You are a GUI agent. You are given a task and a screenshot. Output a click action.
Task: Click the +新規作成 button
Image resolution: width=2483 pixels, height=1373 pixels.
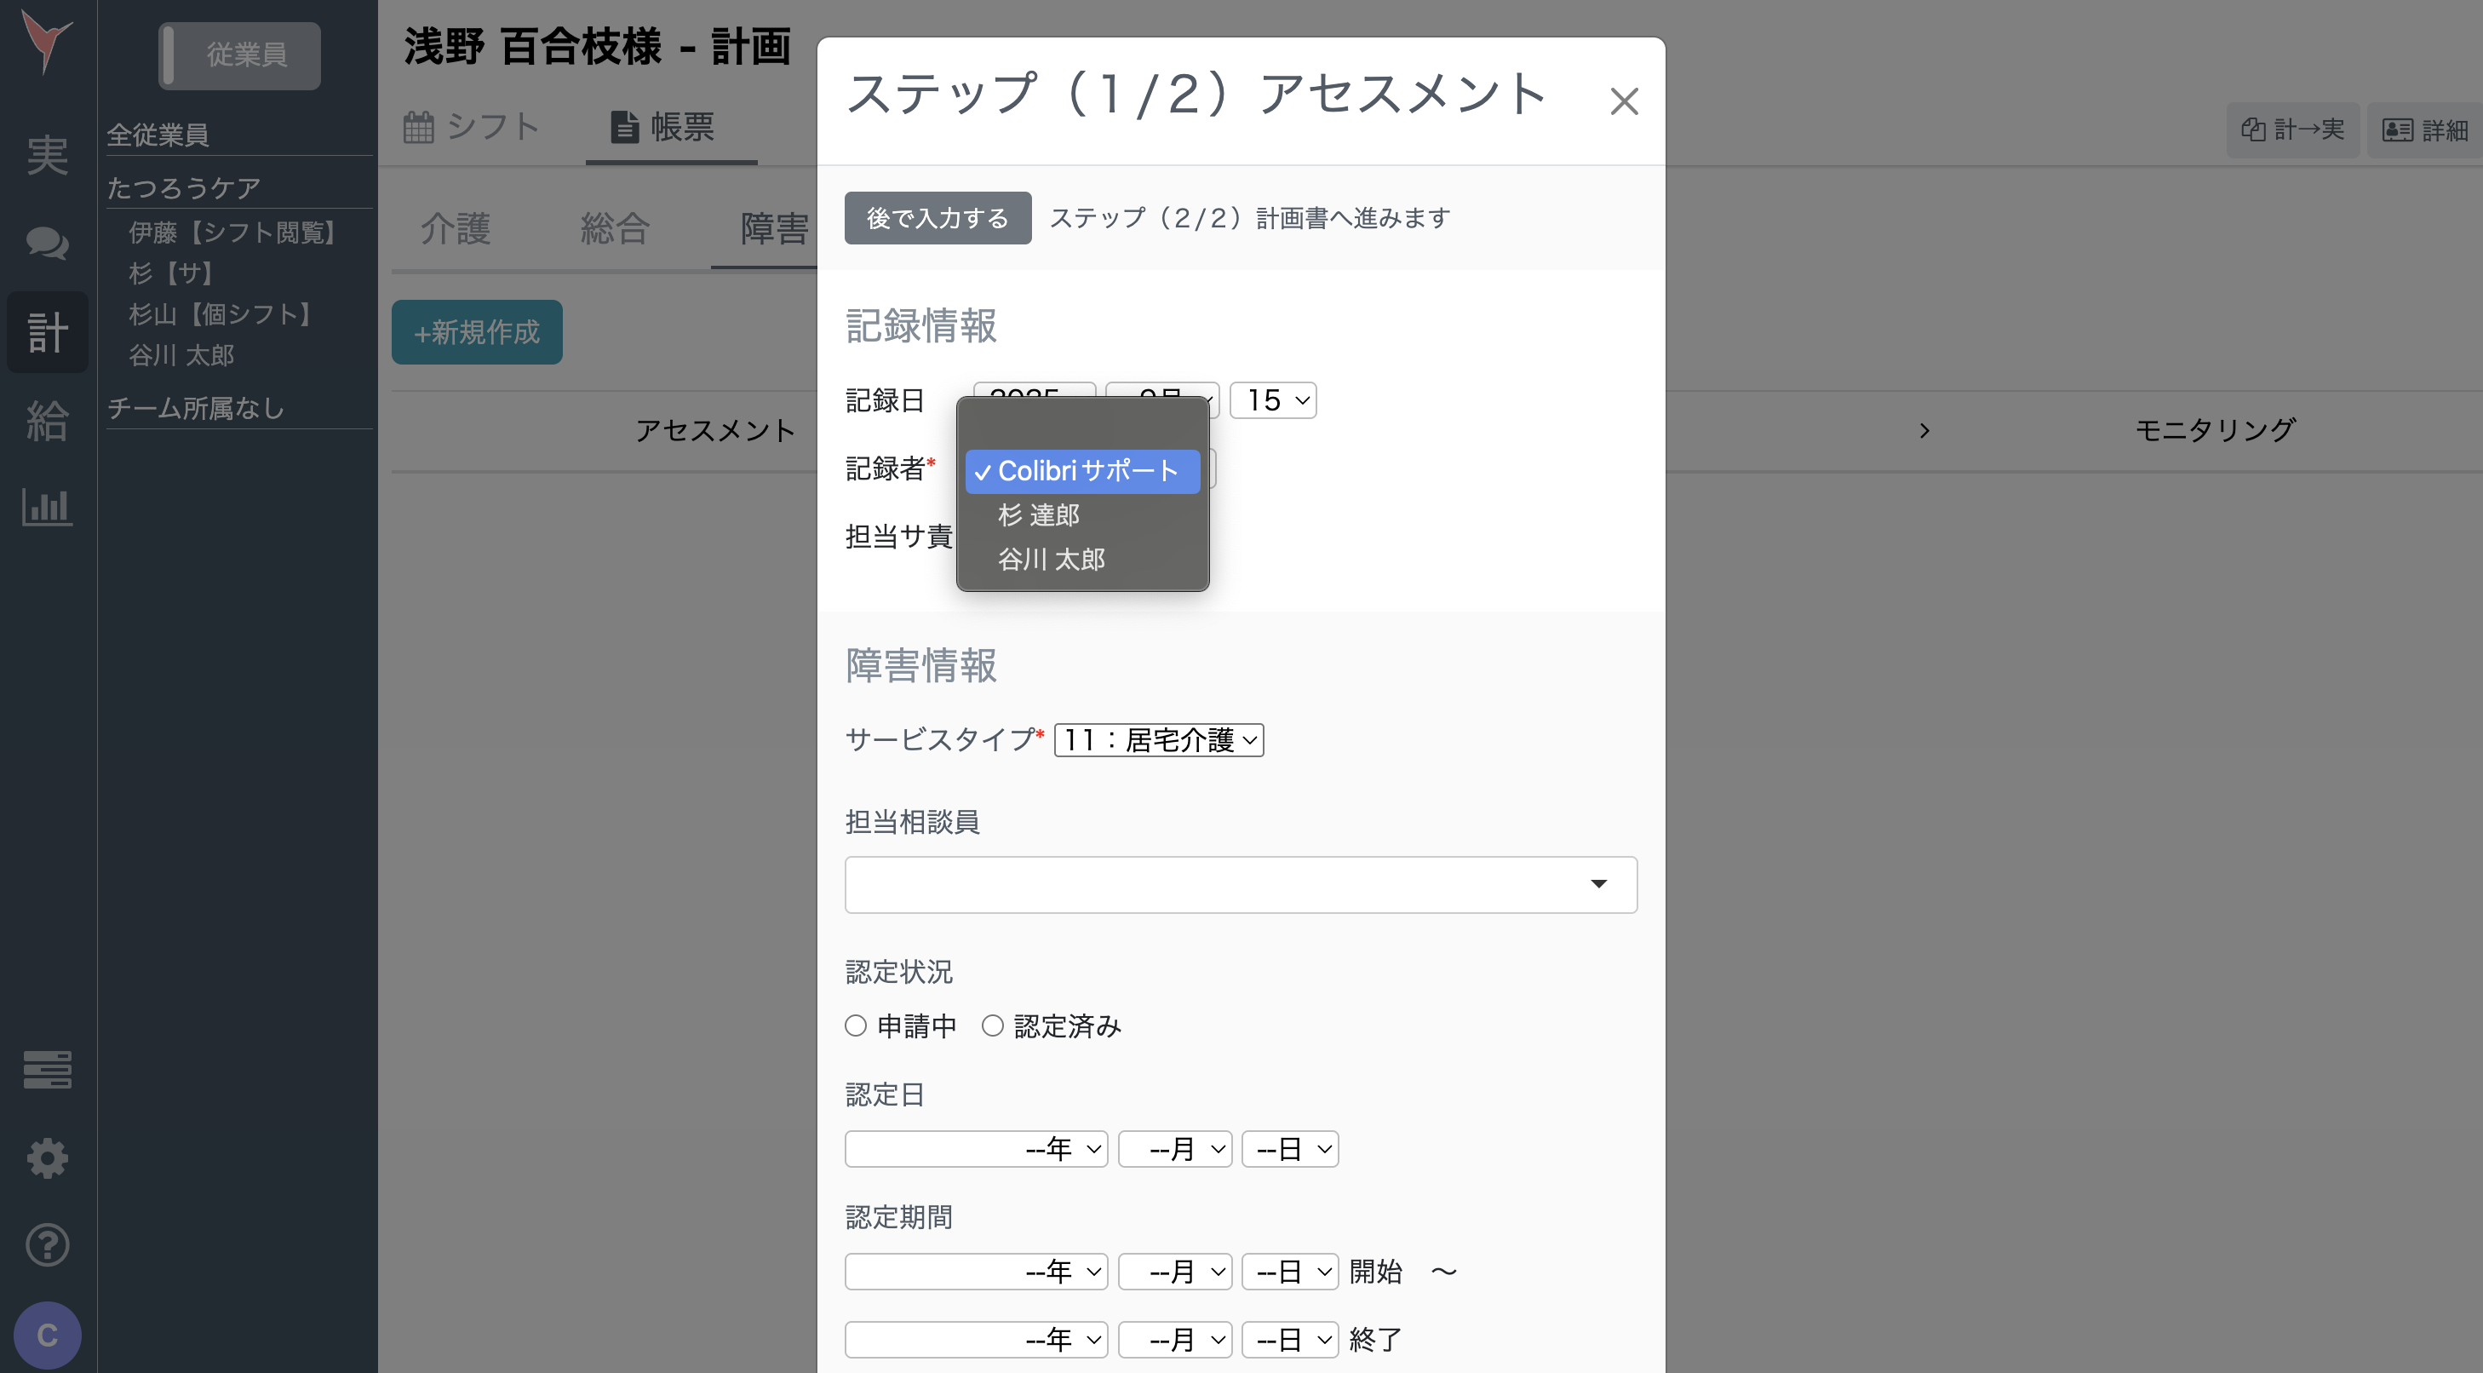tap(477, 331)
